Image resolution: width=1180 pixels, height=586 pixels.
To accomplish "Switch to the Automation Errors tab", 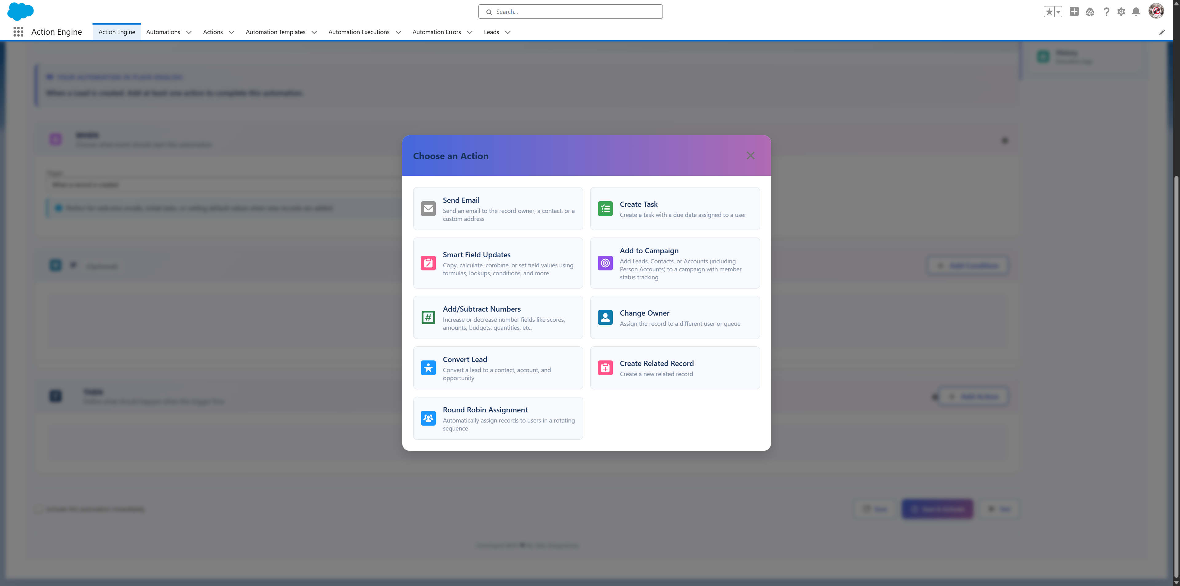I will pyautogui.click(x=436, y=32).
